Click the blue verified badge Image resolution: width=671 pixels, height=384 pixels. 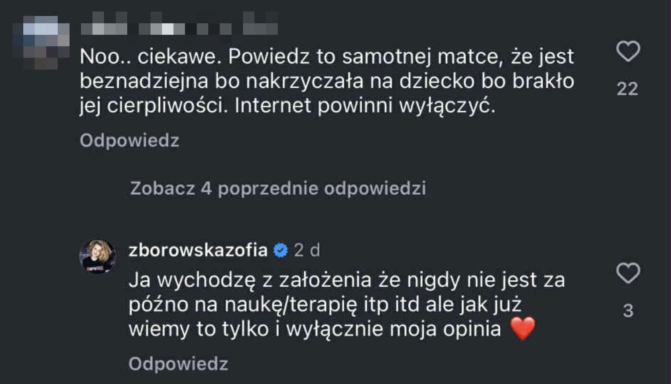281,251
